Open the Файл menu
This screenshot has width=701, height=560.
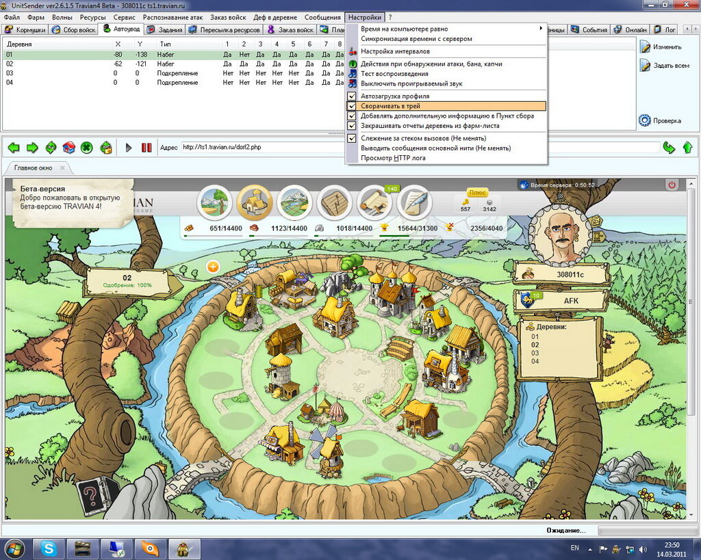point(12,17)
